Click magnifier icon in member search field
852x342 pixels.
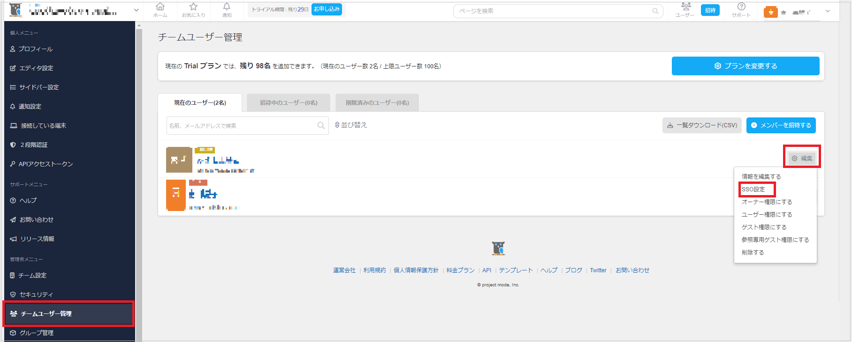[x=321, y=125]
